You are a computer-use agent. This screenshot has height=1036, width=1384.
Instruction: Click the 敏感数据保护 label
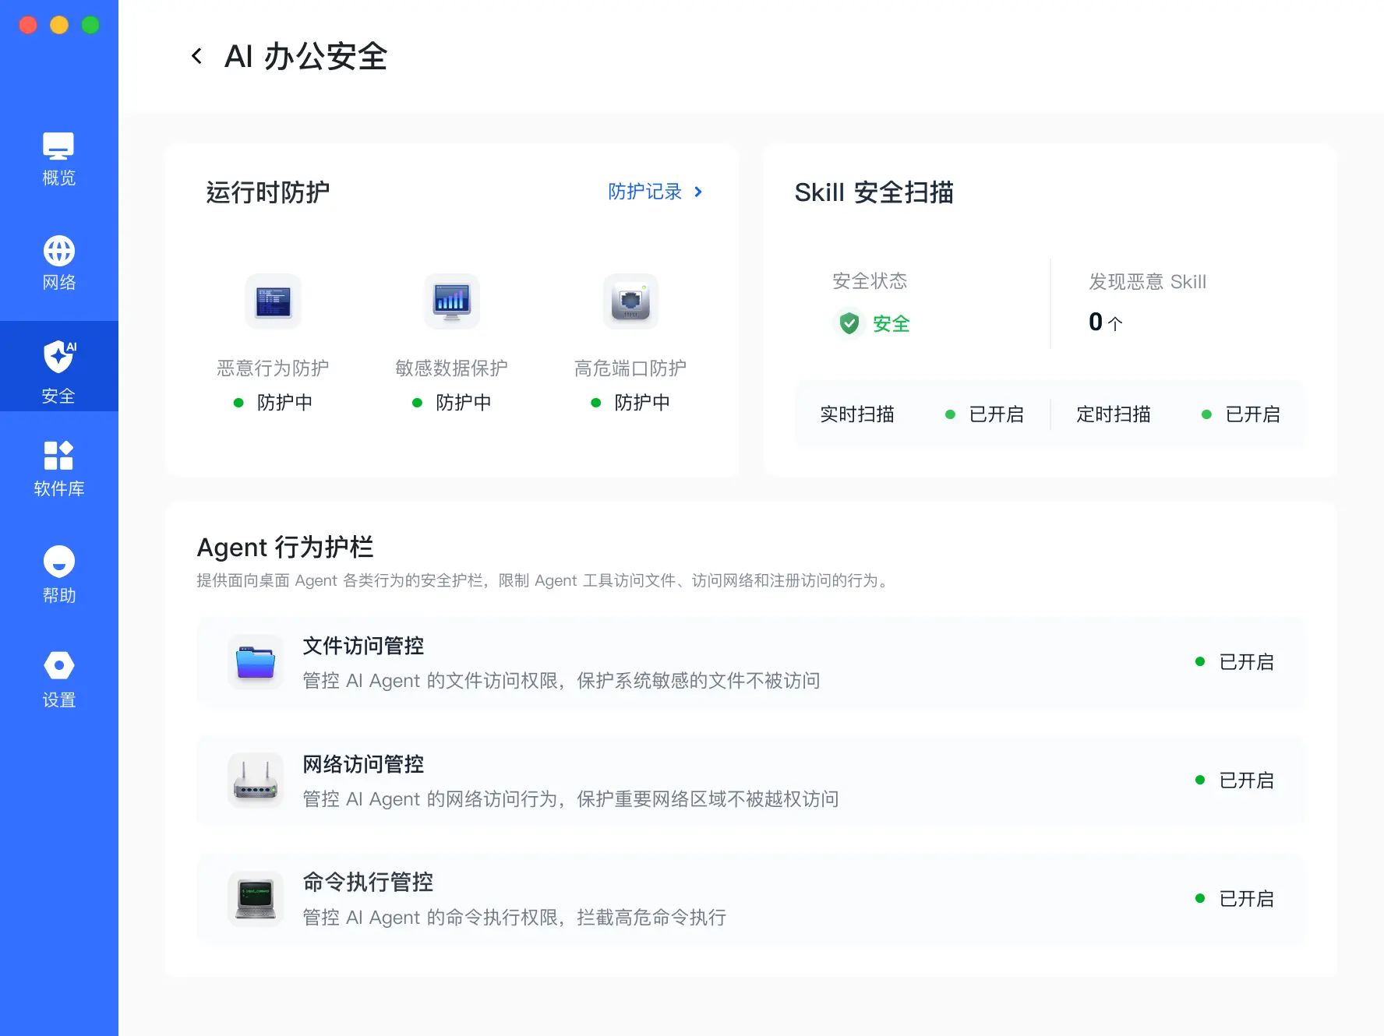click(x=452, y=368)
